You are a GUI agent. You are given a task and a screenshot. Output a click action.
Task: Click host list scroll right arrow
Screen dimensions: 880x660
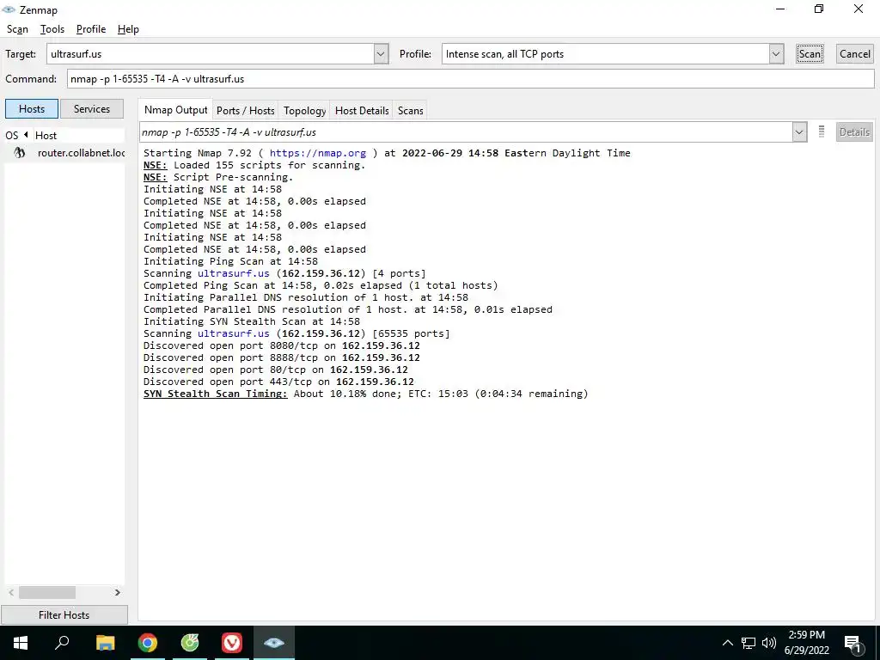(117, 593)
